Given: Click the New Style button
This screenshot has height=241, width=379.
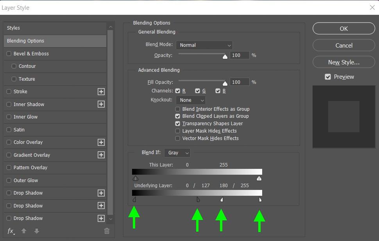Looking at the screenshot, I should 344,62.
